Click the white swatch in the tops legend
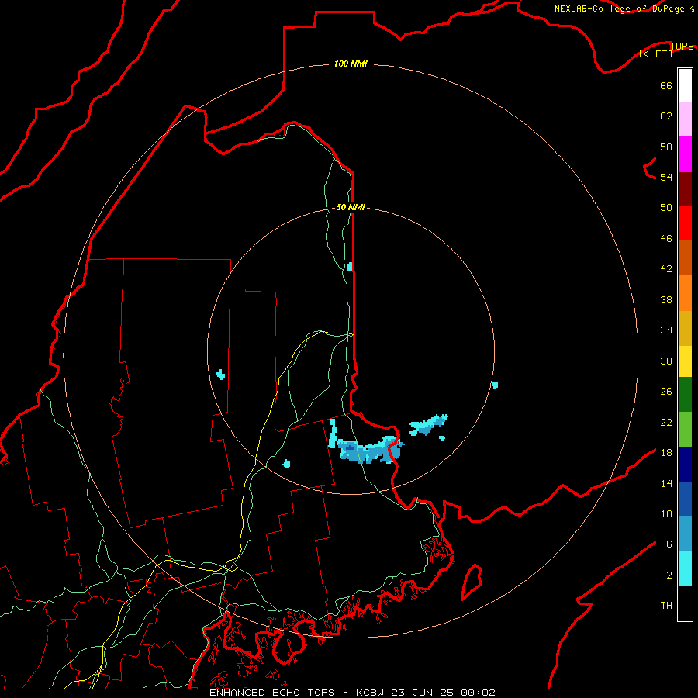Image resolution: width=698 pixels, height=698 pixels. pyautogui.click(x=685, y=85)
